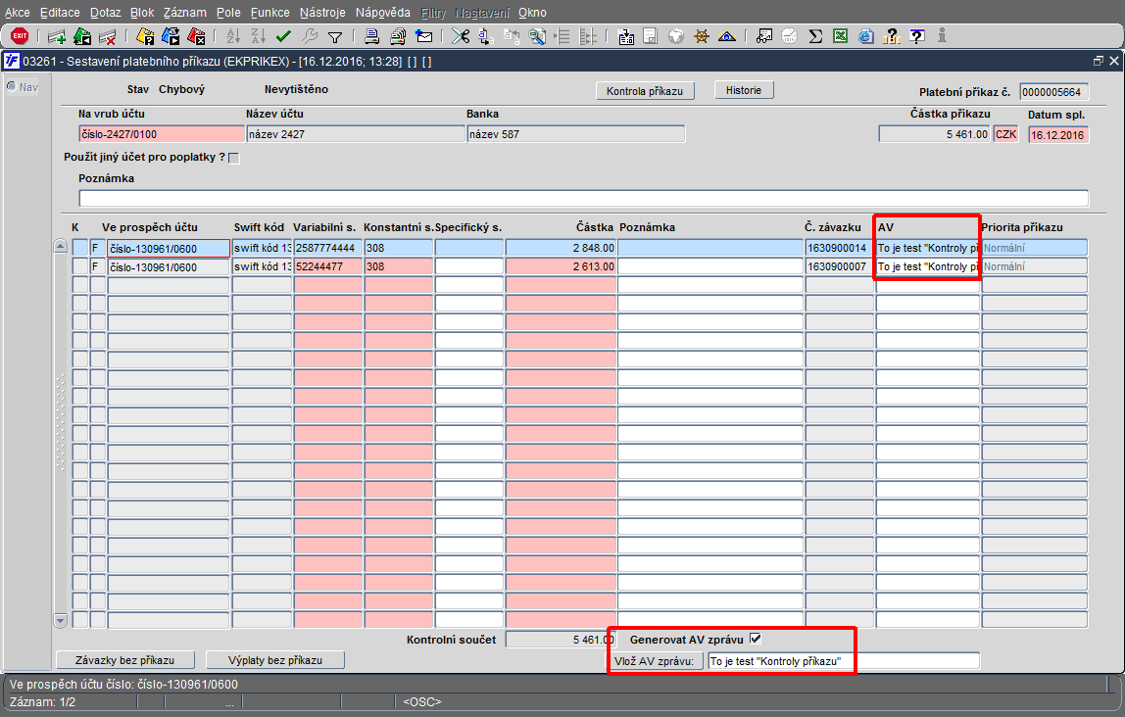Sort ascending using the A-Z icon
Screen dimensions: 1125x717
tap(233, 36)
